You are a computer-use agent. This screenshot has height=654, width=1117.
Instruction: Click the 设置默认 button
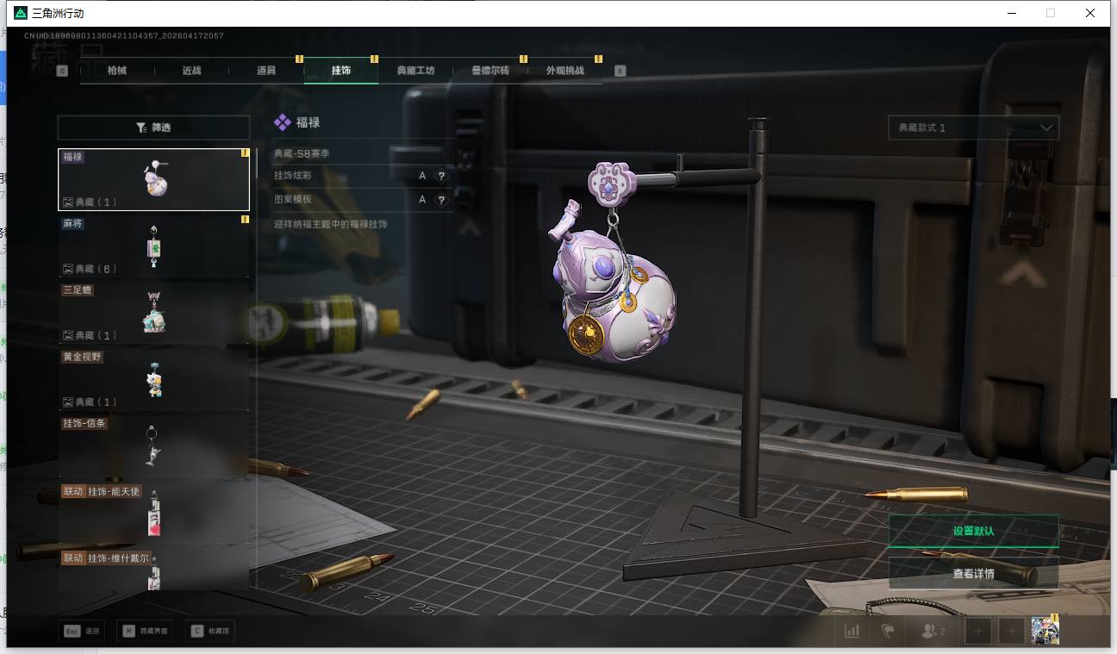click(x=973, y=531)
